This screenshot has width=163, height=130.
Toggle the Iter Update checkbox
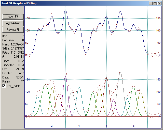[4, 86]
